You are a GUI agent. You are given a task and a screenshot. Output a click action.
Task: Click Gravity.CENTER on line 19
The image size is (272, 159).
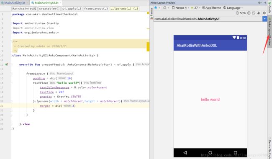[69, 97]
